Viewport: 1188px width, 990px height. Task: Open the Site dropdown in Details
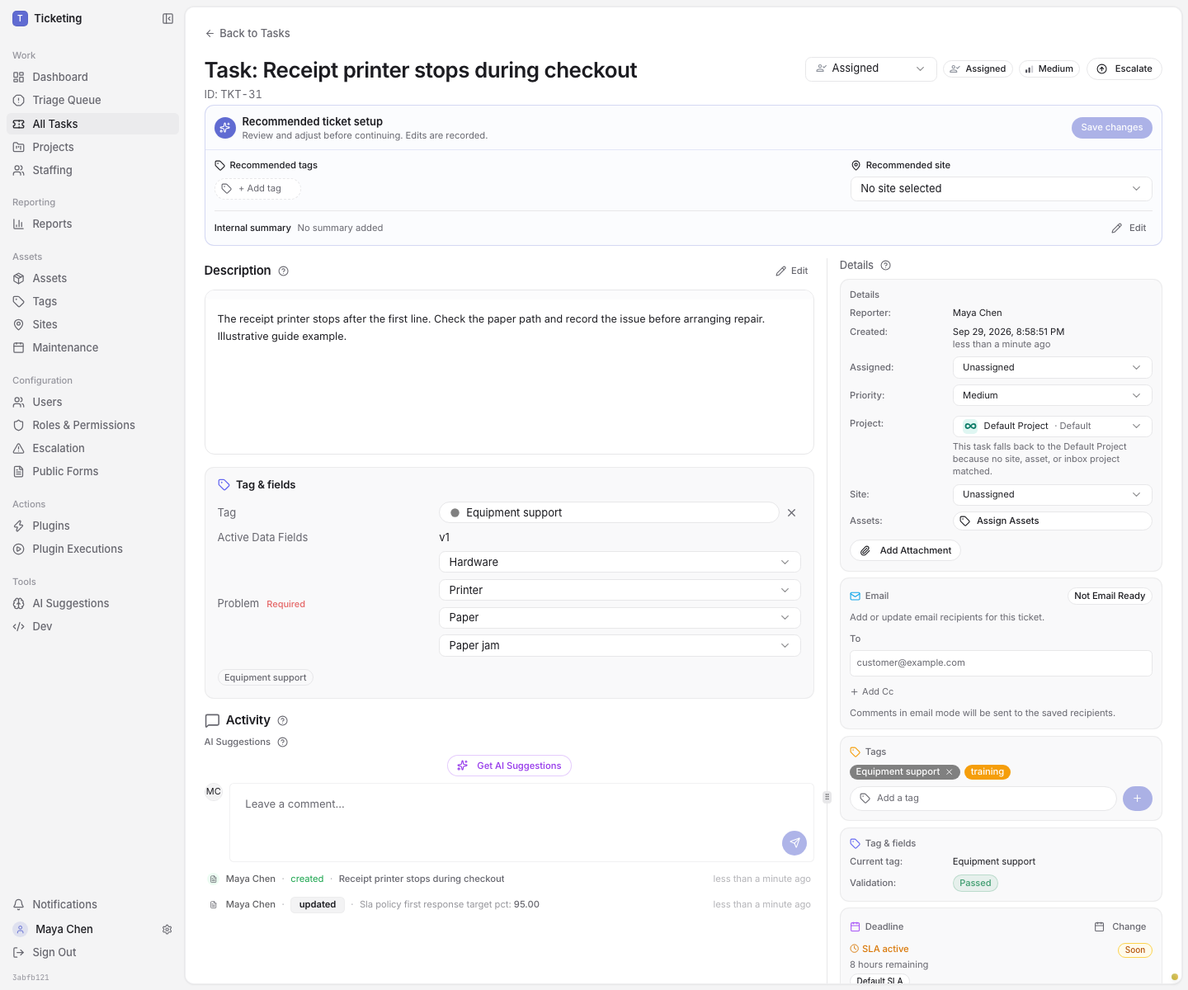pos(1052,494)
